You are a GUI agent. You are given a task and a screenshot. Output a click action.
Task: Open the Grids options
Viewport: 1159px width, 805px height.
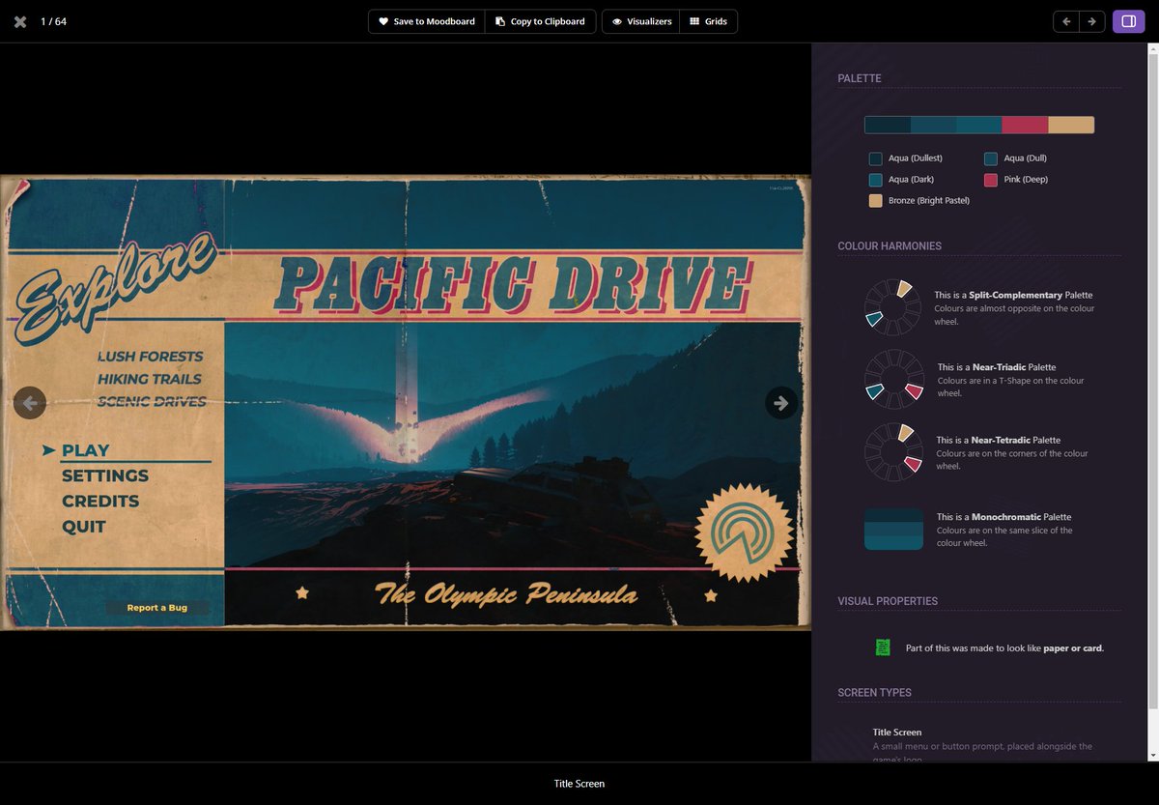708,21
